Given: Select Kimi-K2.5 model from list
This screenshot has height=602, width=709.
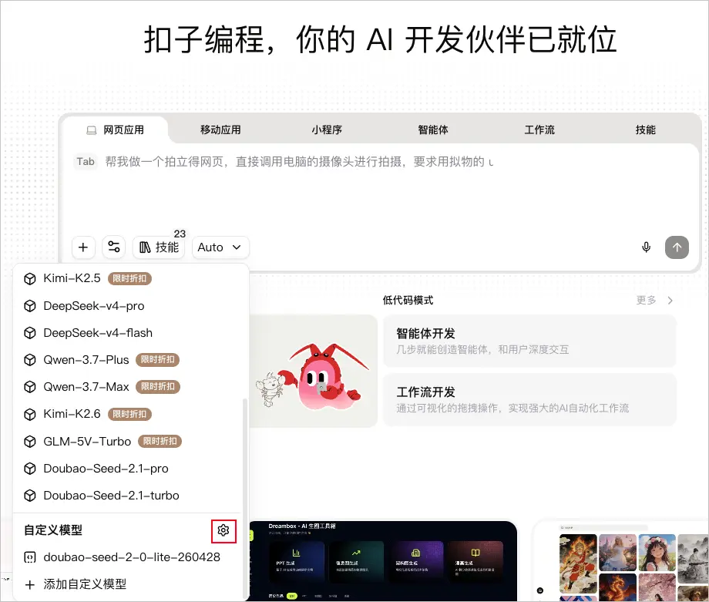Looking at the screenshot, I should click(x=129, y=278).
